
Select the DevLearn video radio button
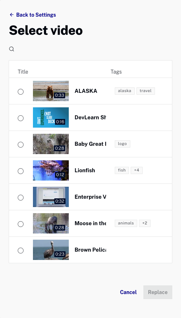21,118
